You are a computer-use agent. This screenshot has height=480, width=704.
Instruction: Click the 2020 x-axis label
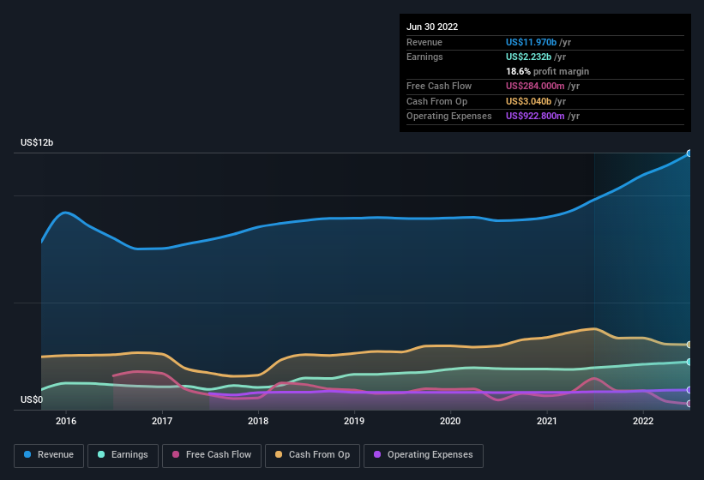click(x=450, y=421)
